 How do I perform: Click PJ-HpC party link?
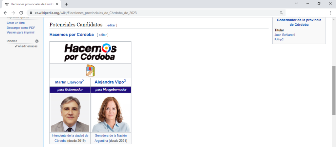coord(279,39)
